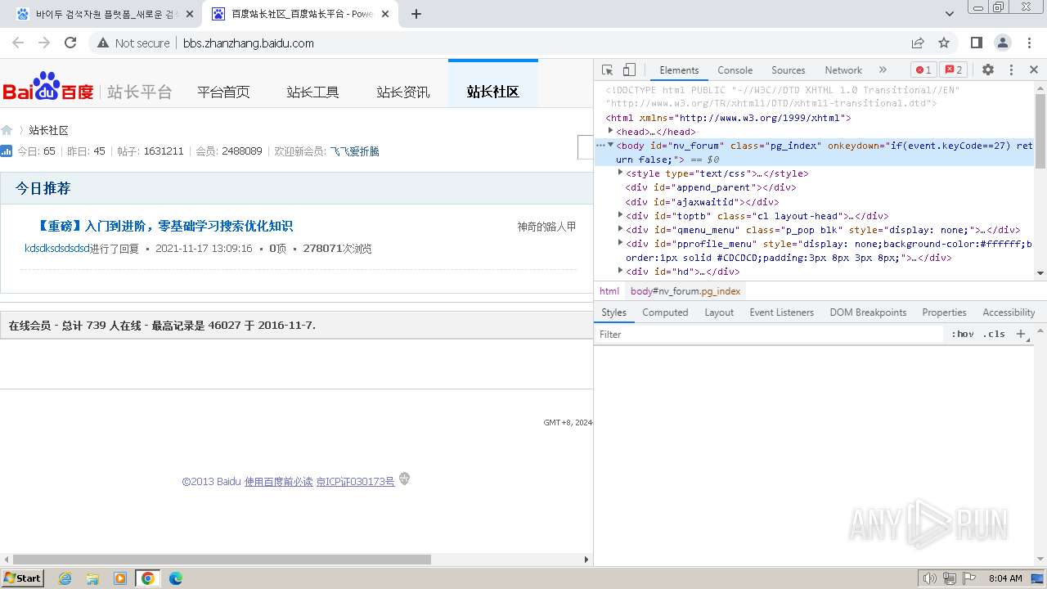Open the tab search dropdown arrow
The image size is (1047, 589).
tap(950, 14)
